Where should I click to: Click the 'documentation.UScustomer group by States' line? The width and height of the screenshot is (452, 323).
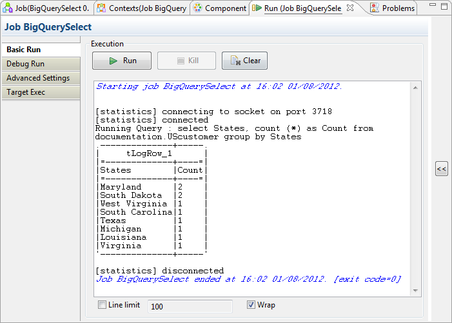point(199,137)
